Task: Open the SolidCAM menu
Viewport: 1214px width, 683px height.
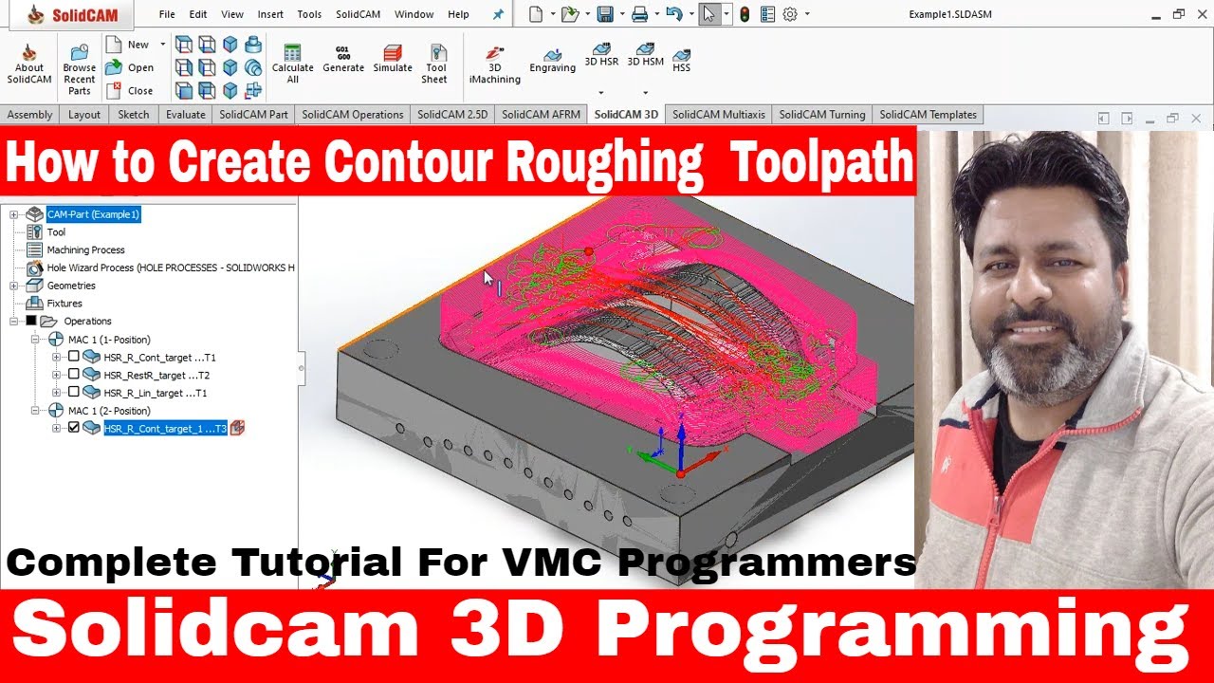Action: point(359,14)
